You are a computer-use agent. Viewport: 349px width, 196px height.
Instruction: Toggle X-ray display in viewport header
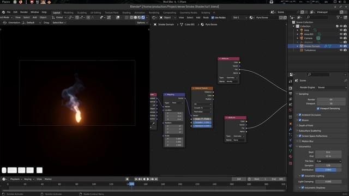tap(127, 17)
